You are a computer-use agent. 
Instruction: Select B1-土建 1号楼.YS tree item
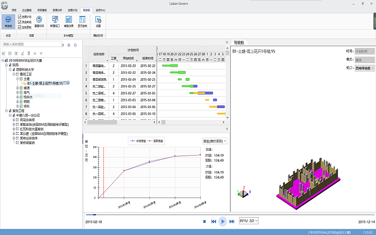tap(45, 83)
